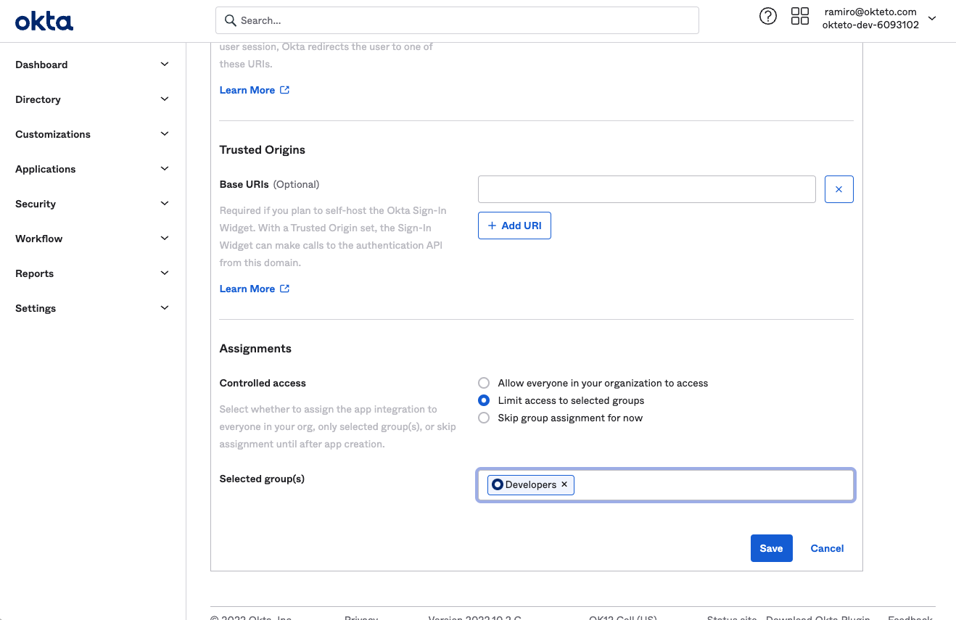956x620 pixels.
Task: Open Workflow in the sidebar
Action: click(38, 239)
